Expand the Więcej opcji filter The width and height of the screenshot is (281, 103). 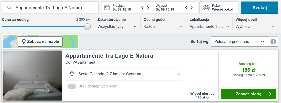(x=255, y=27)
